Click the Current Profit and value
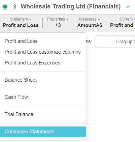The image size is (135, 142). tap(123, 25)
